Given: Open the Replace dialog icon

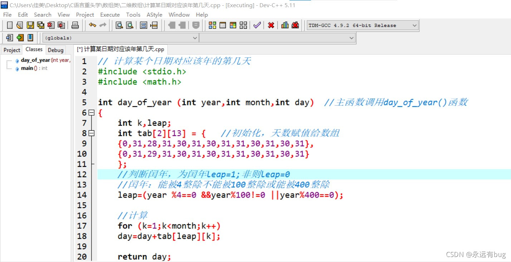Looking at the screenshot, I should tap(130, 25).
